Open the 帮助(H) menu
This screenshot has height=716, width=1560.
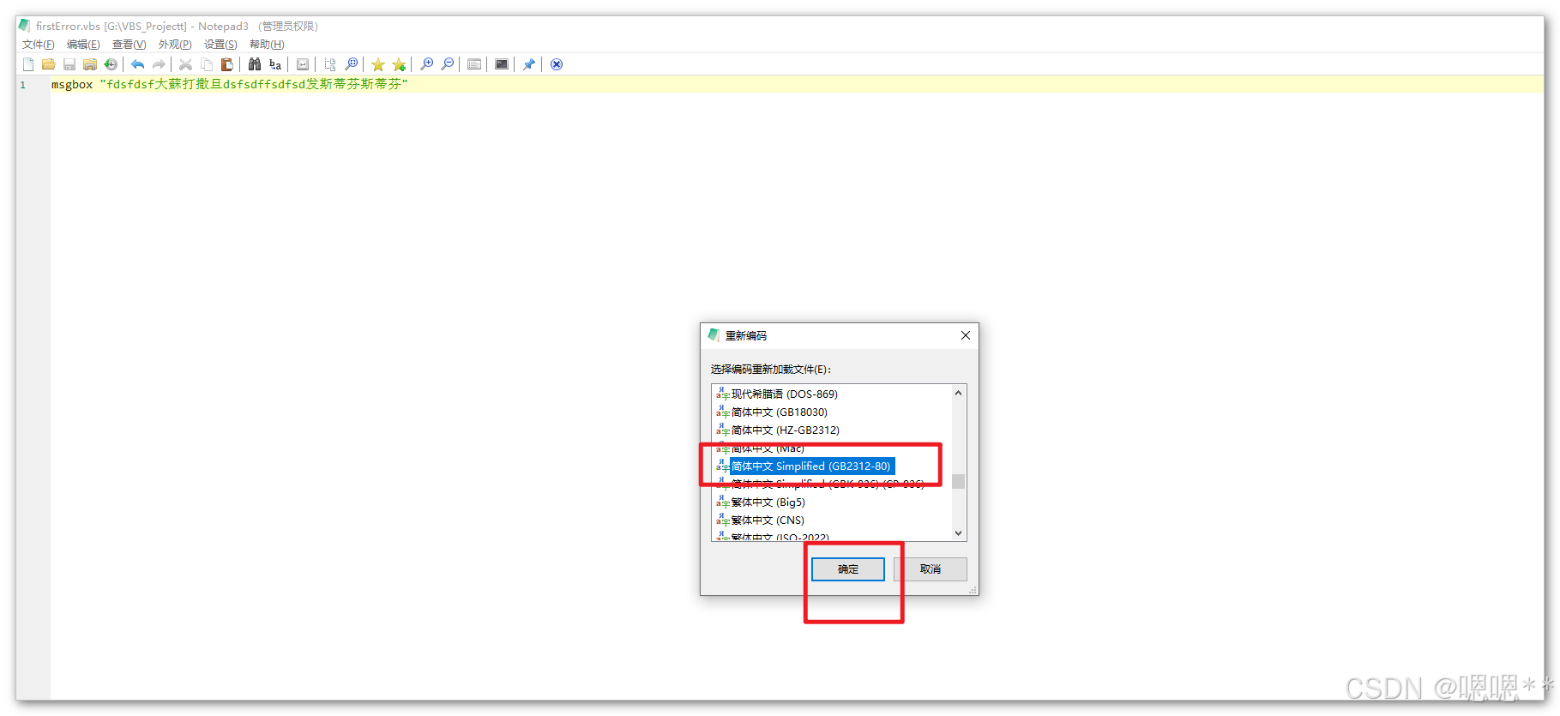click(x=267, y=45)
